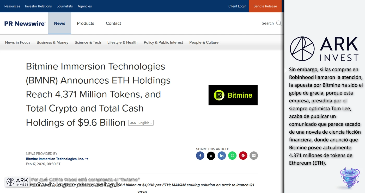Image resolution: width=365 pixels, height=193 pixels.
Task: Pin article with Pinterest icon
Action: 243,156
